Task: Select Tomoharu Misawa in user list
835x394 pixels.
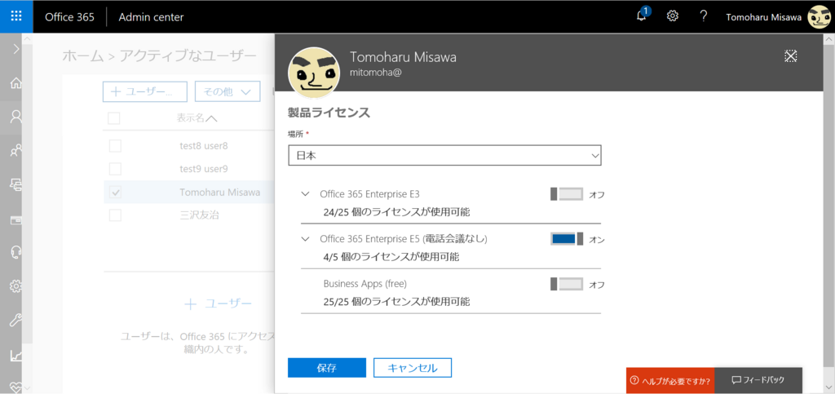Action: click(220, 193)
